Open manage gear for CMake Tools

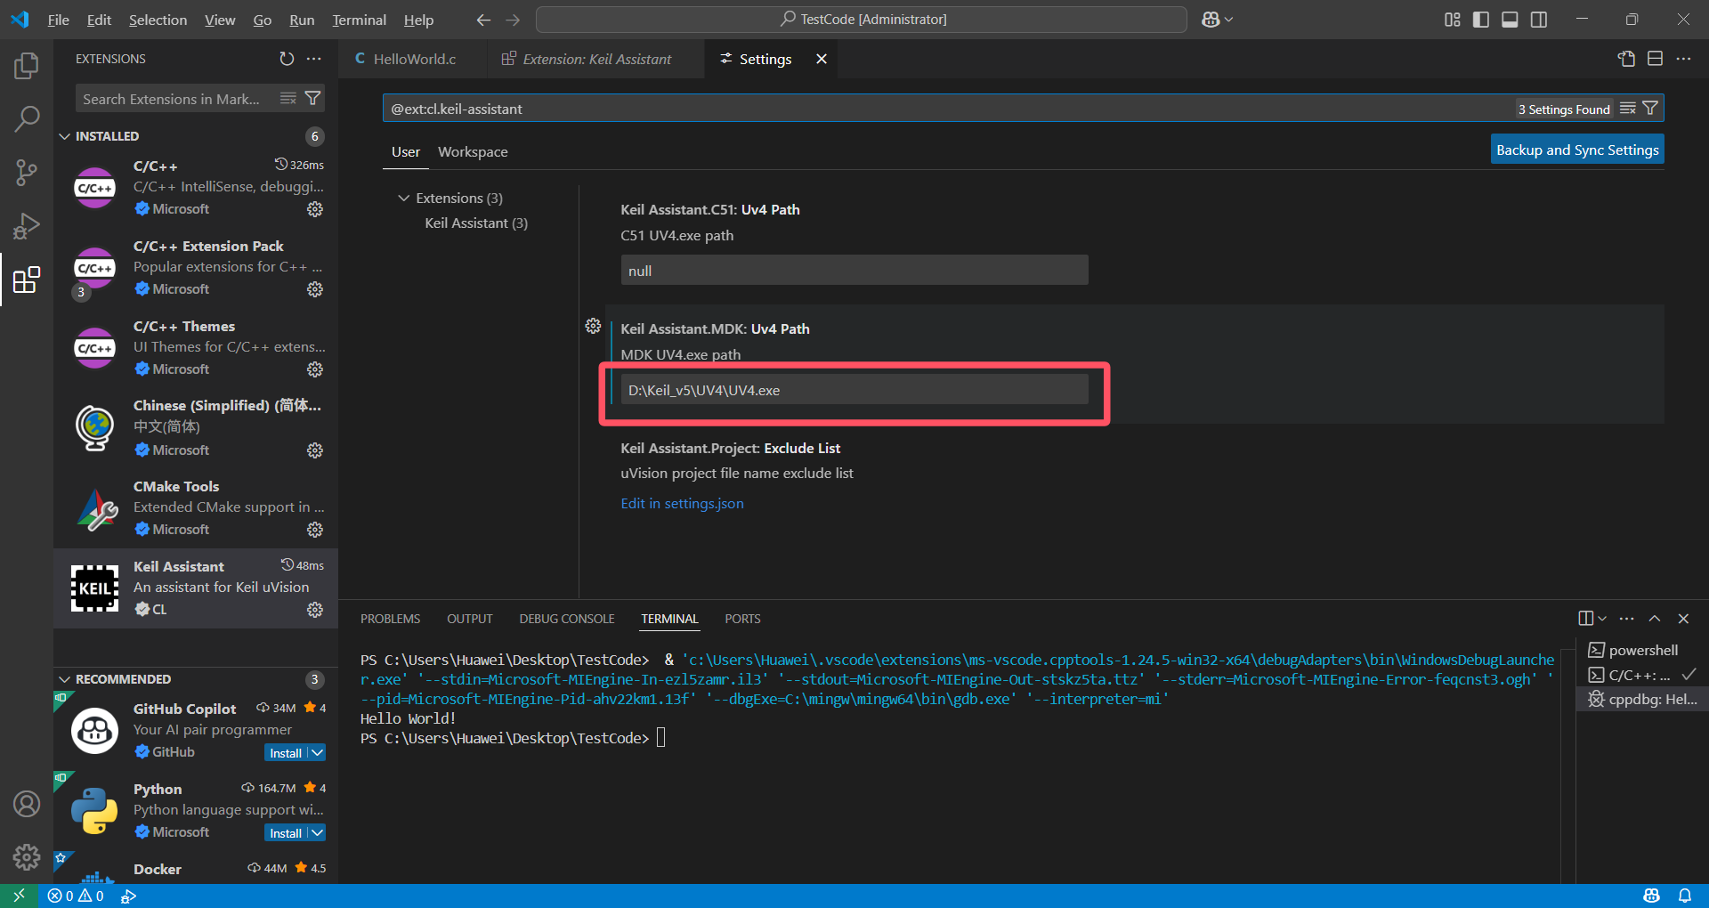pos(315,530)
